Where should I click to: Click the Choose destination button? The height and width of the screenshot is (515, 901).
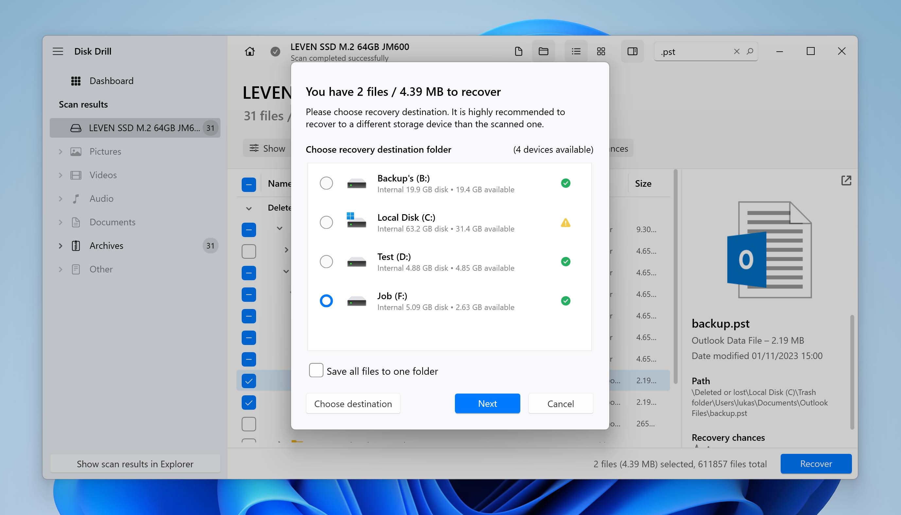coord(353,403)
